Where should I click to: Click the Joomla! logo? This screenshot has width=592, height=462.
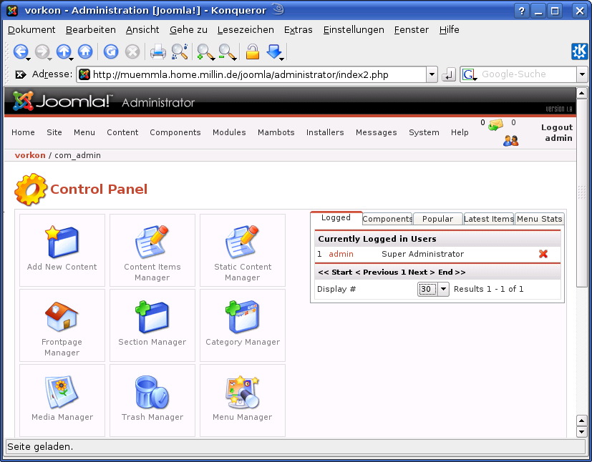(x=63, y=101)
